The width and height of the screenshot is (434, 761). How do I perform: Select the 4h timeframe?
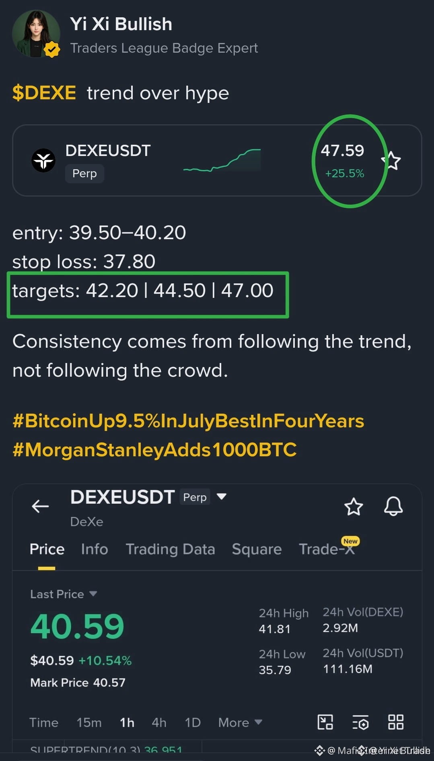[x=159, y=722]
